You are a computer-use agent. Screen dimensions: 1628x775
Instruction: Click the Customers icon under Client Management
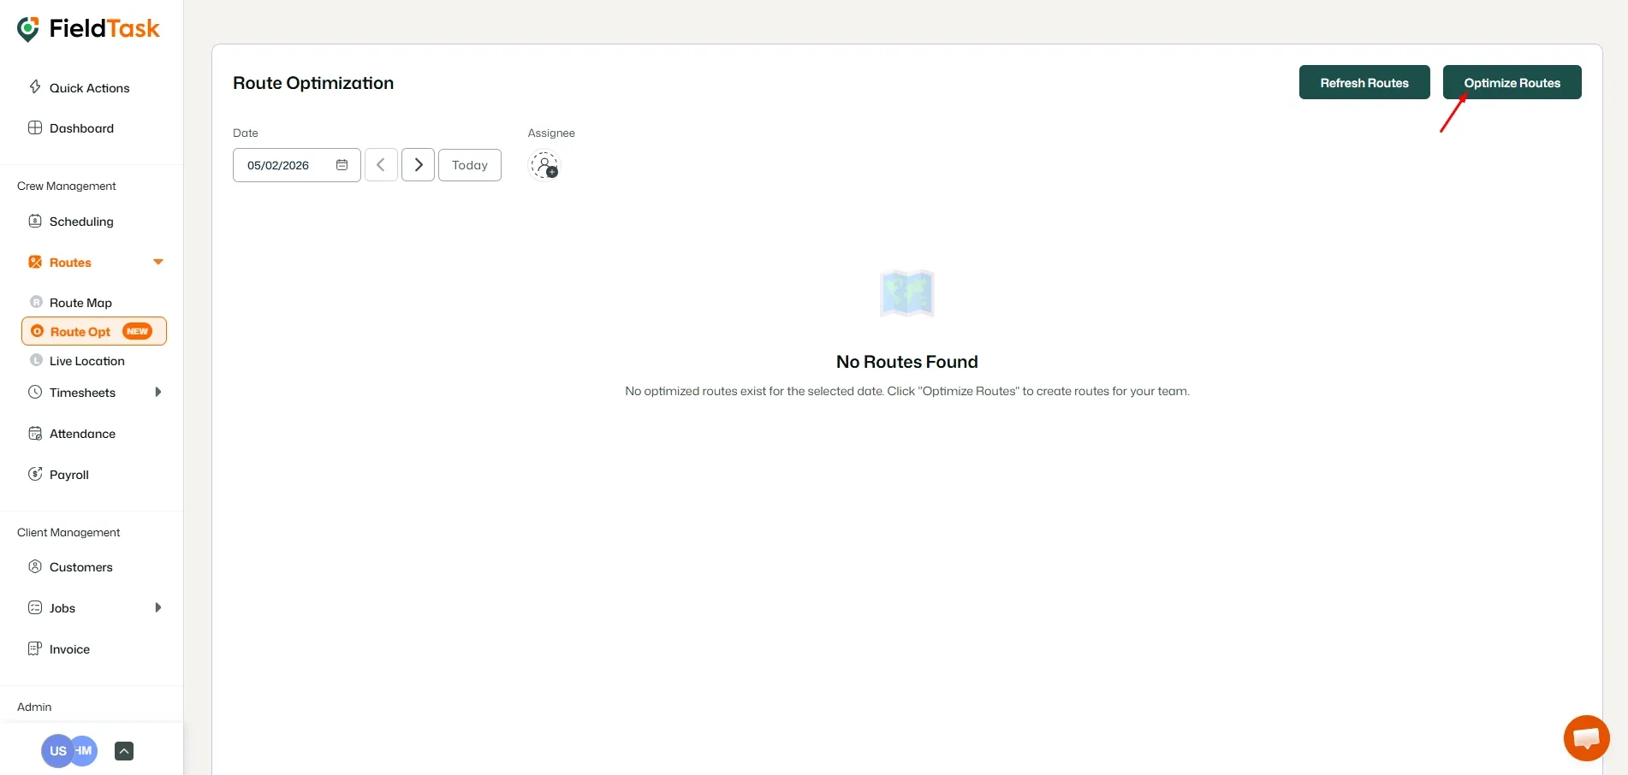(x=34, y=566)
